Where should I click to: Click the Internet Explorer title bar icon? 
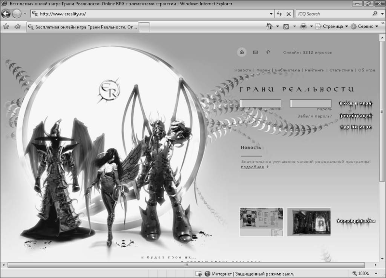tap(4, 4)
